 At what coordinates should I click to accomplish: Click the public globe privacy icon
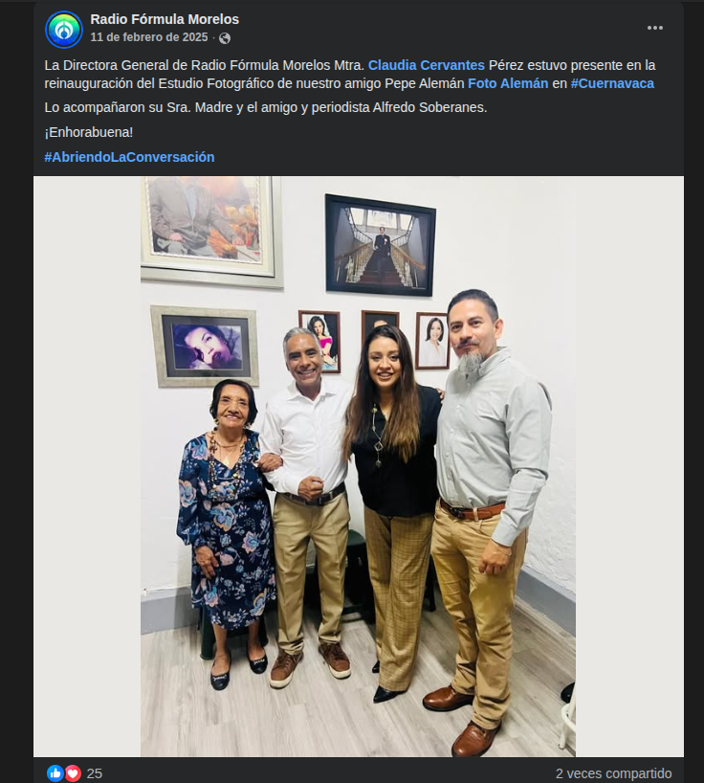[x=225, y=38]
